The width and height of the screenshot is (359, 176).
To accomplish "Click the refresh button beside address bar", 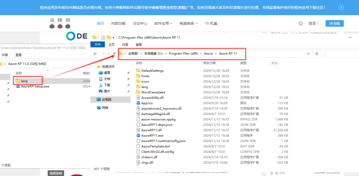I will coord(317,54).
